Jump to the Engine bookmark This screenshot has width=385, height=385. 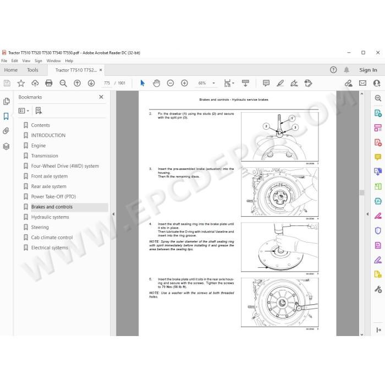[x=38, y=146]
